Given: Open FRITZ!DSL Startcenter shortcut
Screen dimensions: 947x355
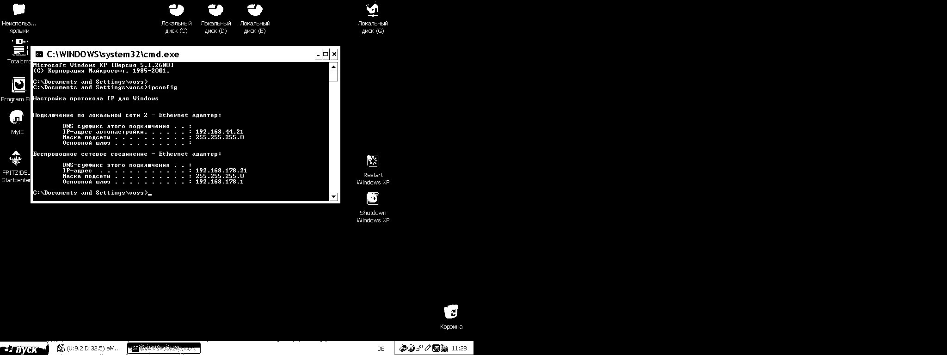Looking at the screenshot, I should [16, 159].
